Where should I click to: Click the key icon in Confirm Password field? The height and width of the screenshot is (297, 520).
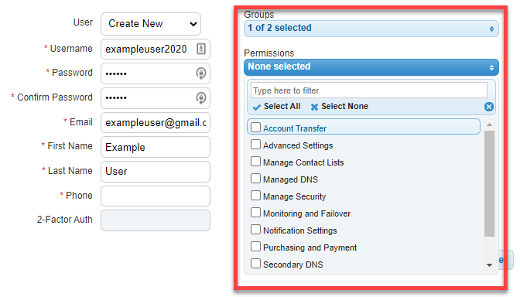click(x=201, y=97)
